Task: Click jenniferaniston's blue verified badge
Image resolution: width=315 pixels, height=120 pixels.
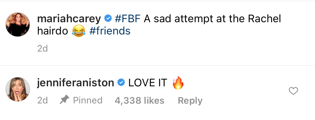Action: (x=121, y=82)
